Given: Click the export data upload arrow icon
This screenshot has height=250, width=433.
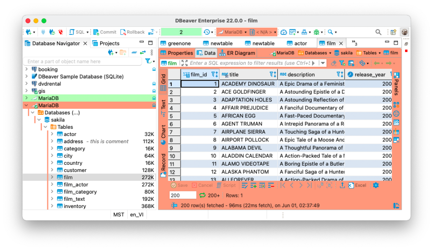Looking at the screenshot, I should click(342, 186).
